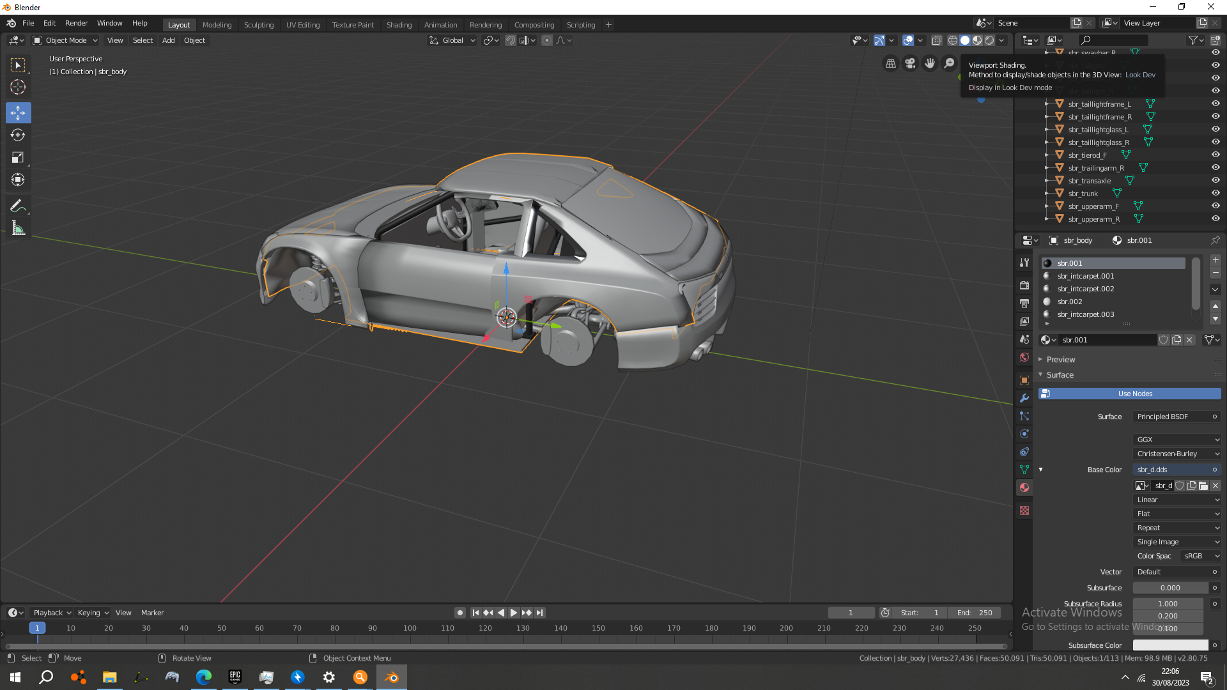Toggle visibility of sbr_tierod_F

pyautogui.click(x=1215, y=155)
